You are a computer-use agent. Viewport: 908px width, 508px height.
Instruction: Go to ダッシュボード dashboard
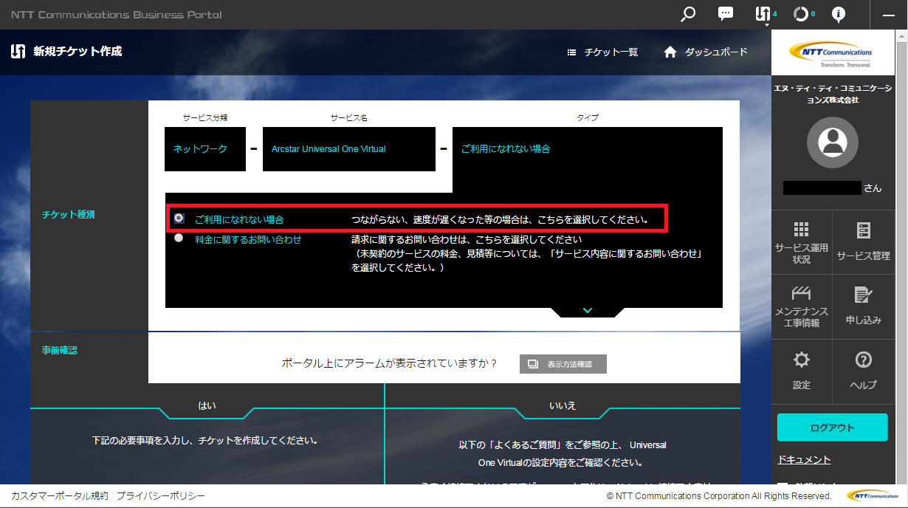click(706, 52)
